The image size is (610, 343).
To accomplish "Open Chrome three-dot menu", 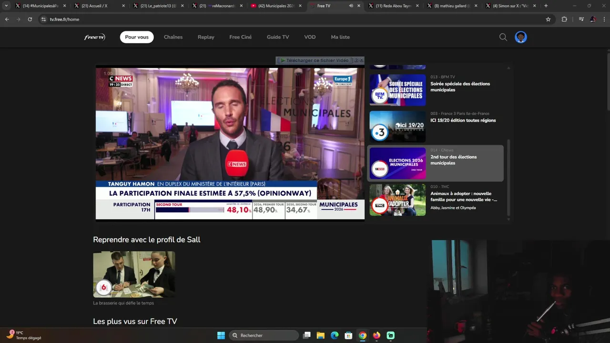I will 604,19.
